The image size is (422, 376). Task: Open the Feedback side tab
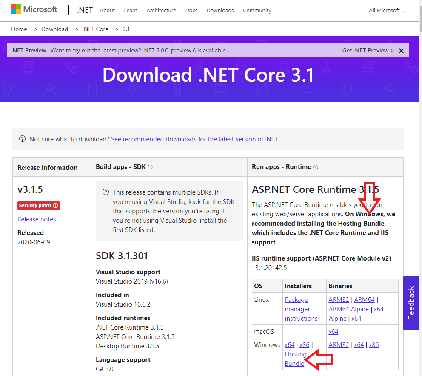[x=411, y=302]
